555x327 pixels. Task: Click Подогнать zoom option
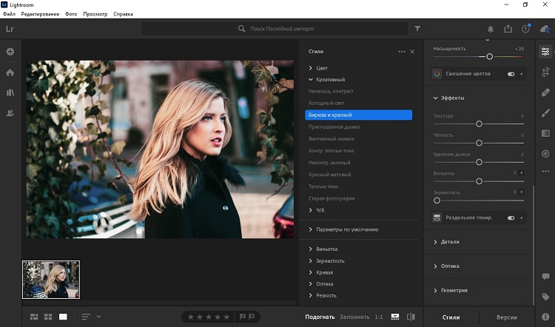pos(320,317)
